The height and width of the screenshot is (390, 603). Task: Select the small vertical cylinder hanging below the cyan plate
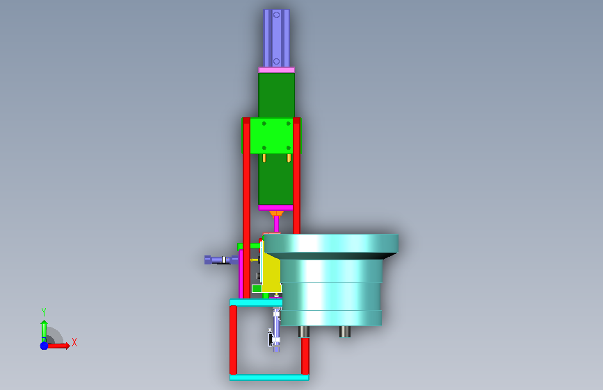[x=276, y=330]
